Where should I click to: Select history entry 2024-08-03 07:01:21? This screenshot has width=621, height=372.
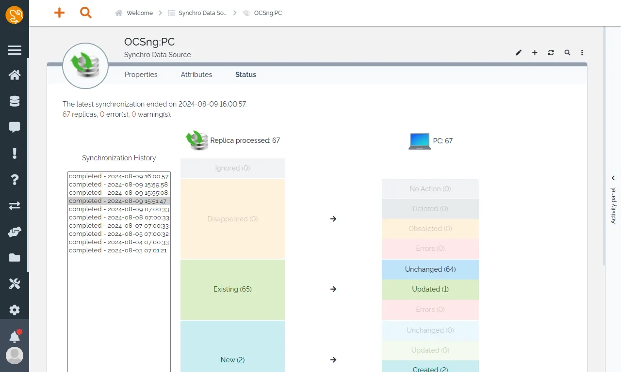click(x=119, y=250)
